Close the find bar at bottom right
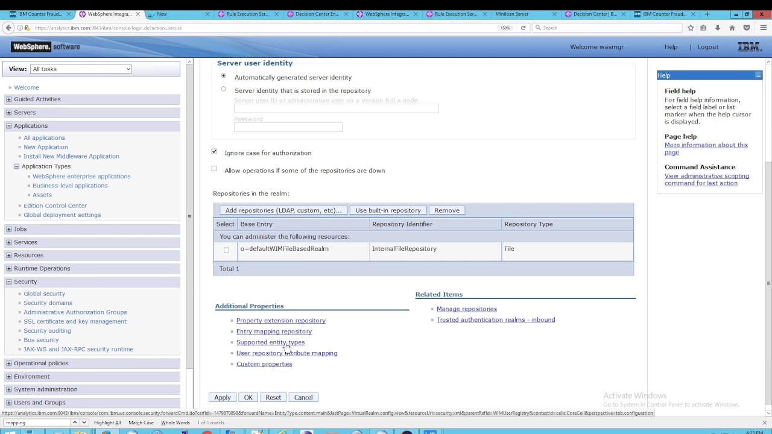This screenshot has width=772, height=434. tap(766, 423)
